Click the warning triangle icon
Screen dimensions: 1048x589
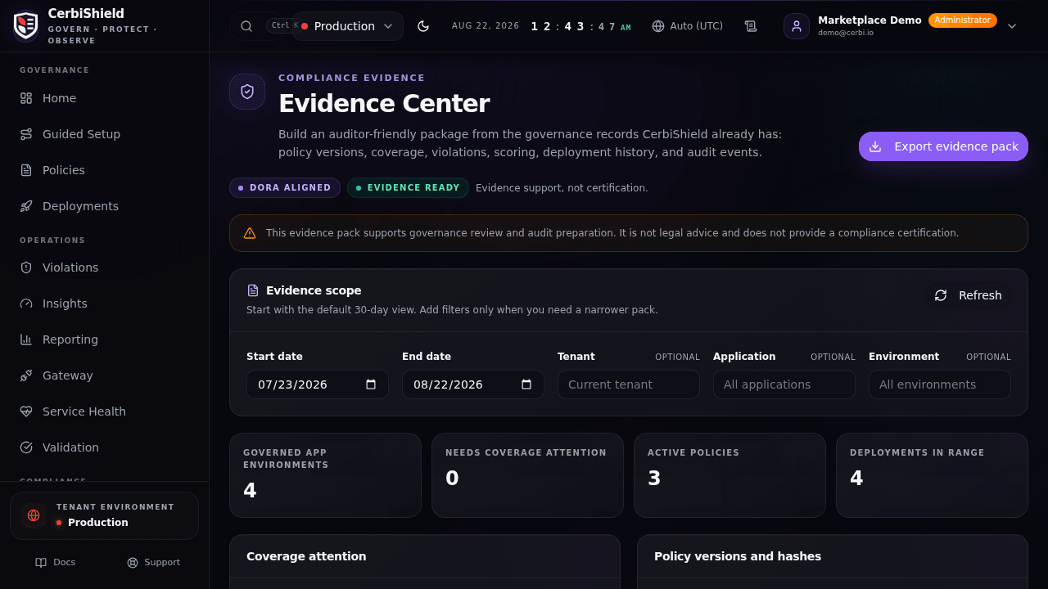coord(250,233)
